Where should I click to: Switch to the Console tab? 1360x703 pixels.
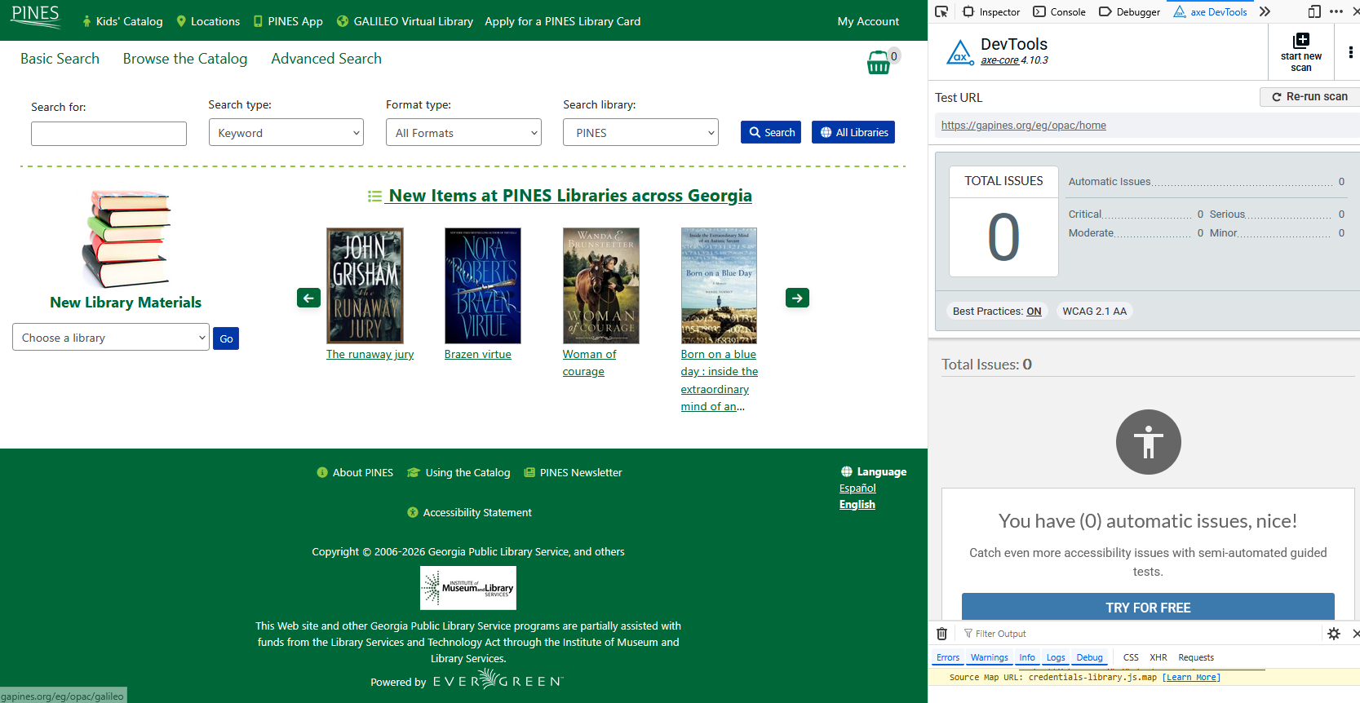point(1060,11)
